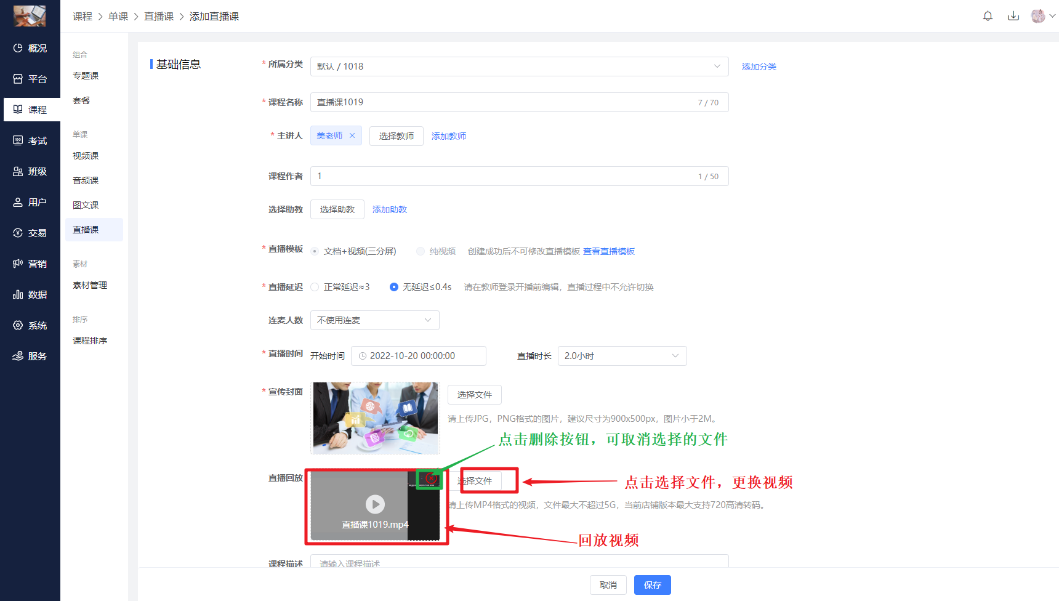Click the 选择教师 button
Screen dimensions: 1059x601
pos(397,136)
